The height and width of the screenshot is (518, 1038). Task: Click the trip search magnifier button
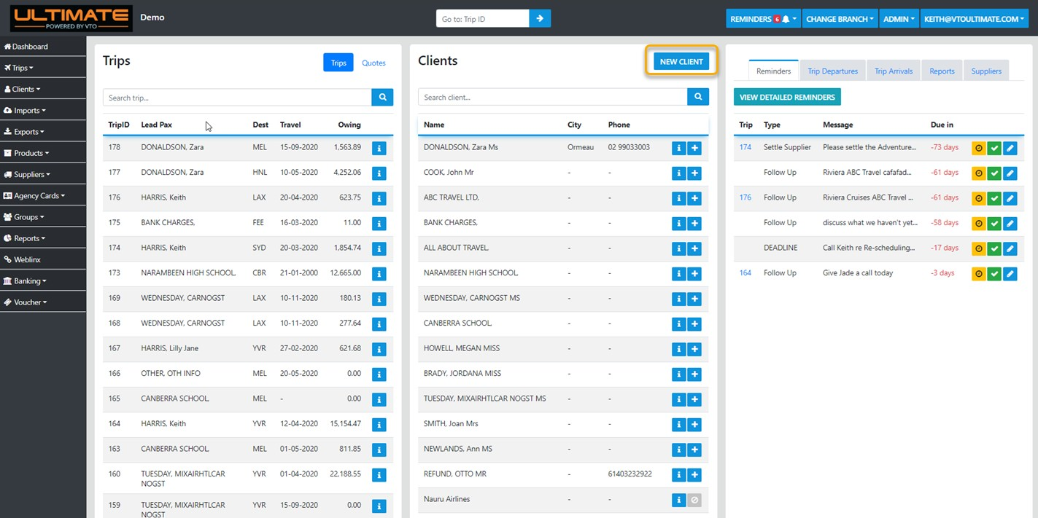[382, 97]
